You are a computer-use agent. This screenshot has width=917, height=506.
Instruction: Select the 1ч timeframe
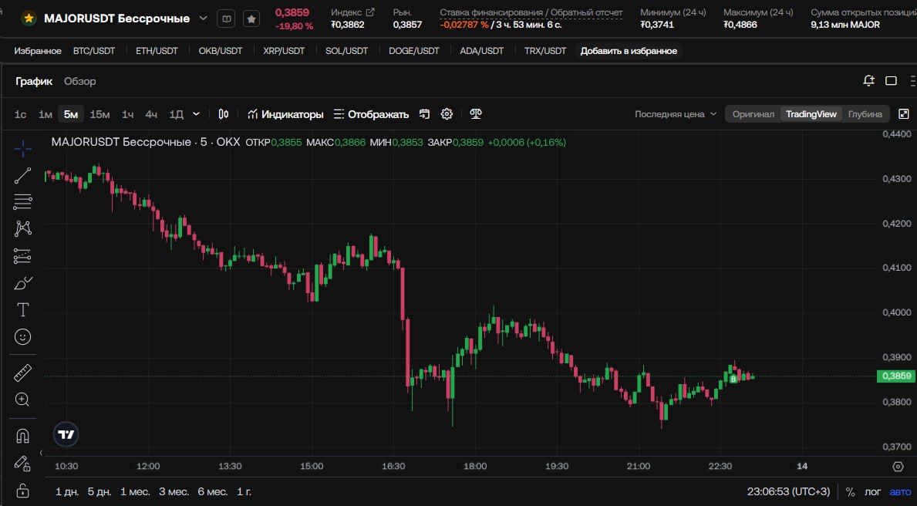(x=127, y=114)
